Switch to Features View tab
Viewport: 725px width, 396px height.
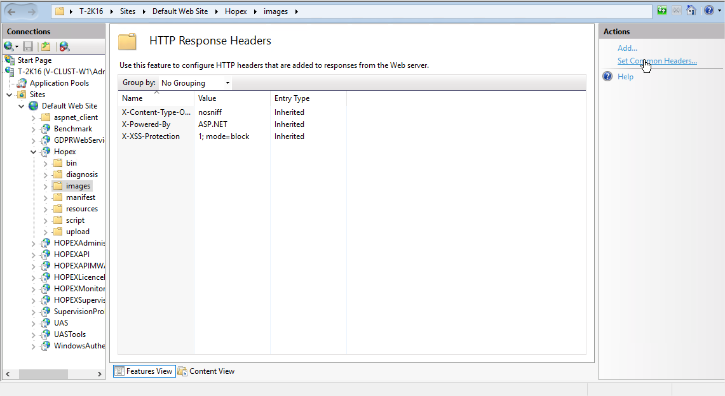(144, 371)
